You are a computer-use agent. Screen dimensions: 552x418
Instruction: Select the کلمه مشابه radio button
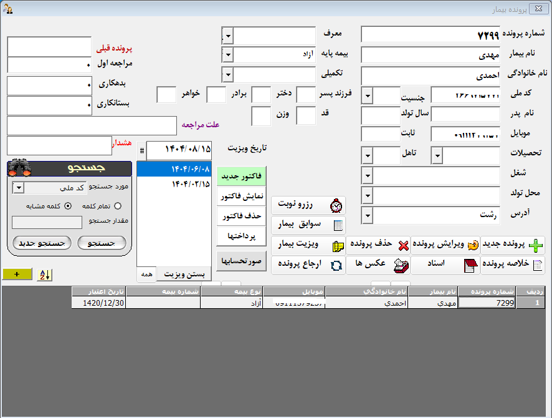[x=68, y=206]
